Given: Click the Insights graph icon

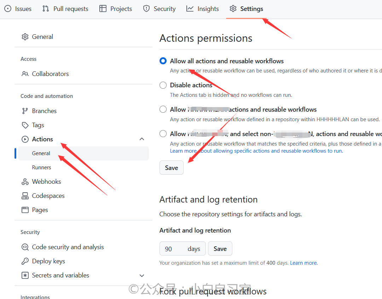Looking at the screenshot, I should click(190, 9).
